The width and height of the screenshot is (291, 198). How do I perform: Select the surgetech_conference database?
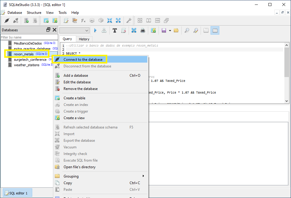click(30, 60)
